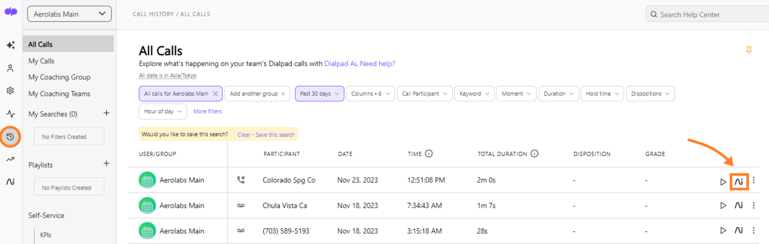Click the Chula Vista Ca participant cell
Screen dimensions: 769x244
click(x=285, y=205)
